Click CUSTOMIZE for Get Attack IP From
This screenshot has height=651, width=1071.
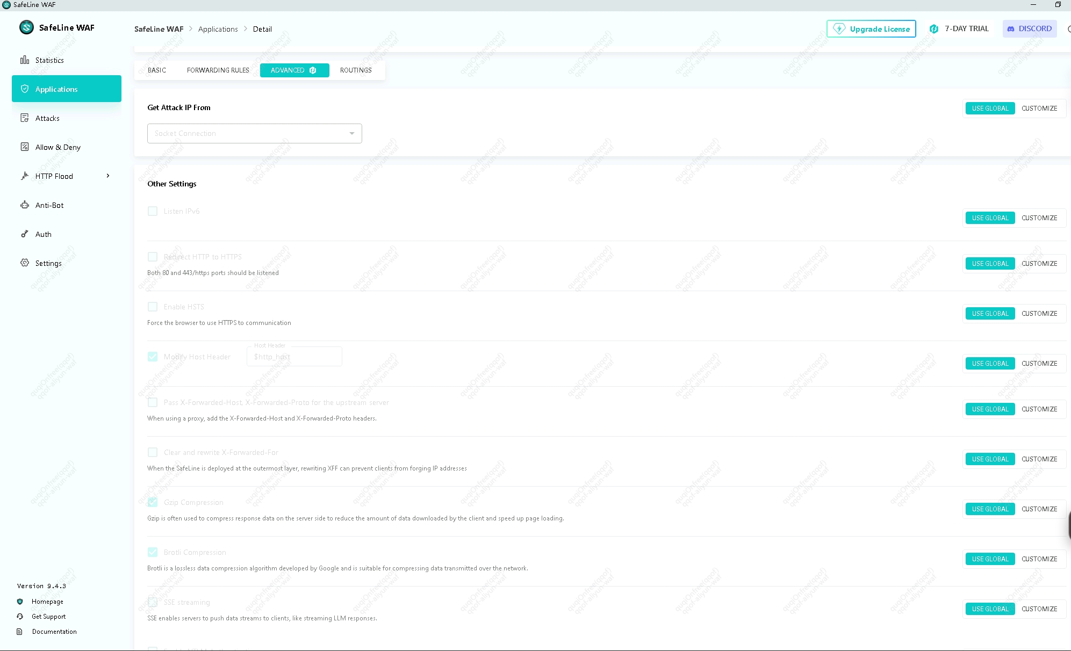click(1039, 108)
